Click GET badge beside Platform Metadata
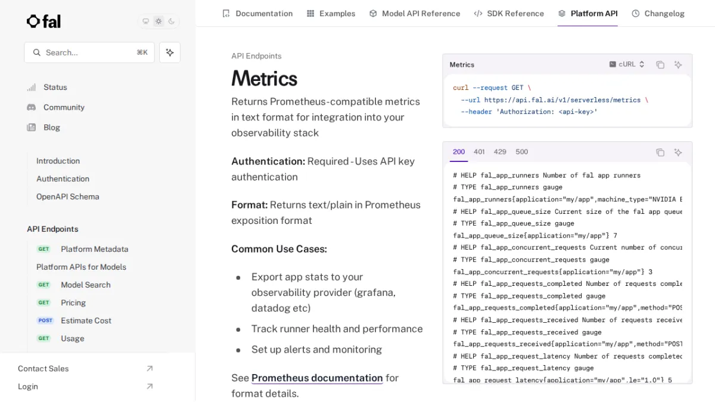The image size is (715, 402). click(44, 249)
